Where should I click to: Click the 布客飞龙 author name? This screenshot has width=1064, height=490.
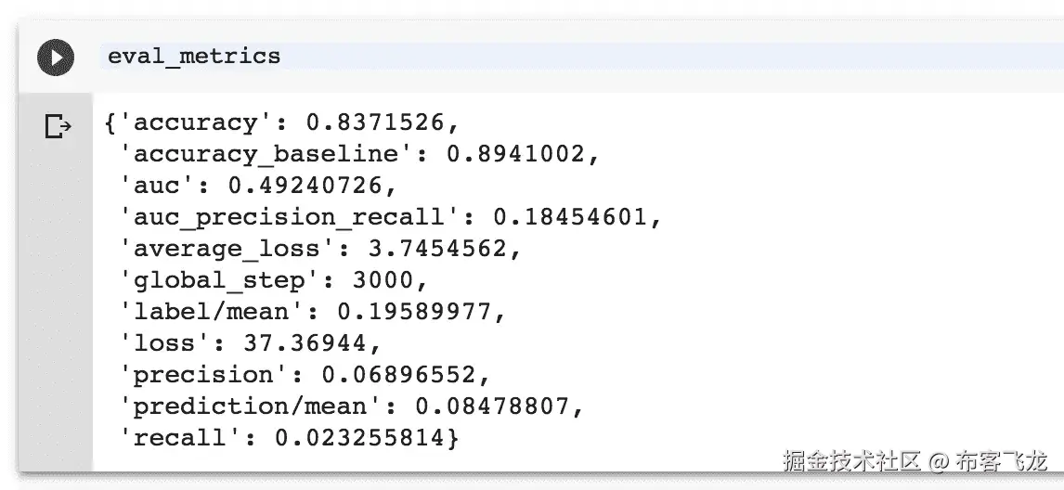pyautogui.click(x=1002, y=461)
